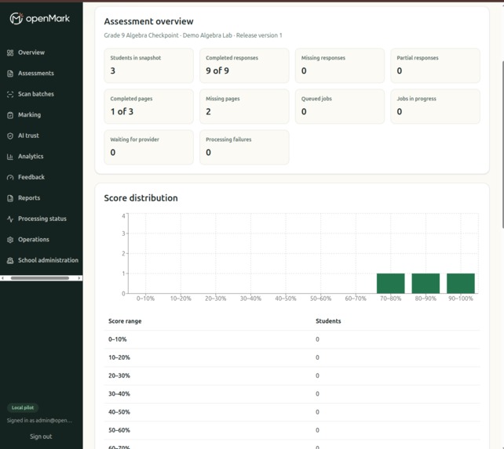Click the Processing status pulse icon

10,219
